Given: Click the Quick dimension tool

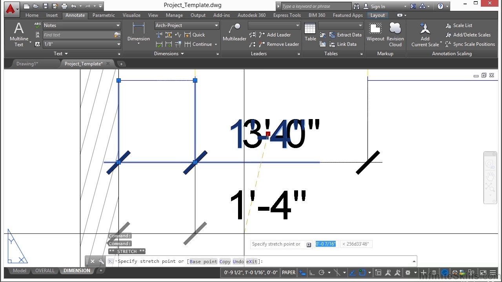Looking at the screenshot, I should coord(195,35).
